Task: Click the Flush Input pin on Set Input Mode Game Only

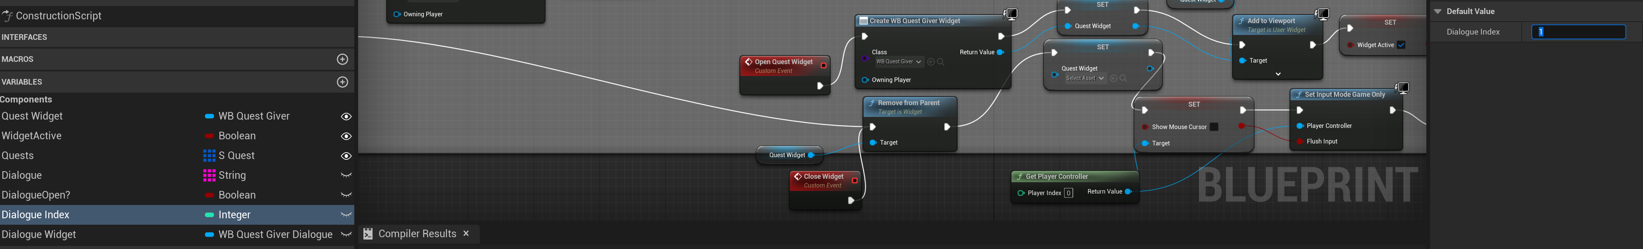Action: click(1300, 141)
